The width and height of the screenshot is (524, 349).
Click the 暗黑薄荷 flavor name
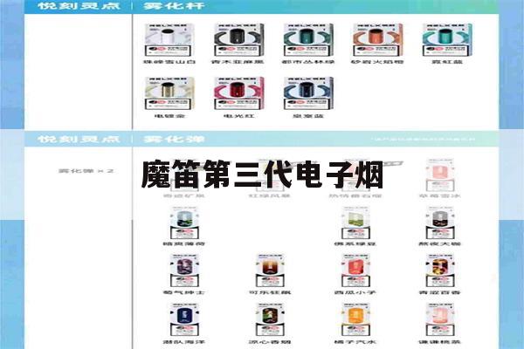click(184, 243)
